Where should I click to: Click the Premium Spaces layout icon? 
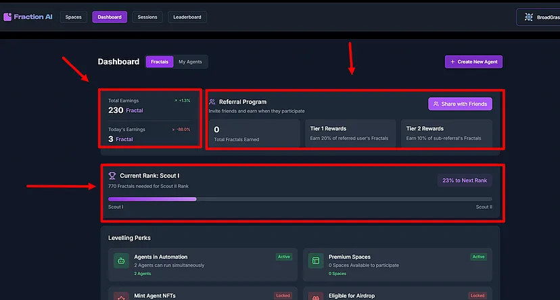click(315, 261)
